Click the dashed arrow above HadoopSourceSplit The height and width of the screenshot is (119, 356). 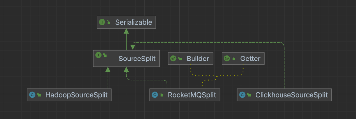[x=108, y=78]
